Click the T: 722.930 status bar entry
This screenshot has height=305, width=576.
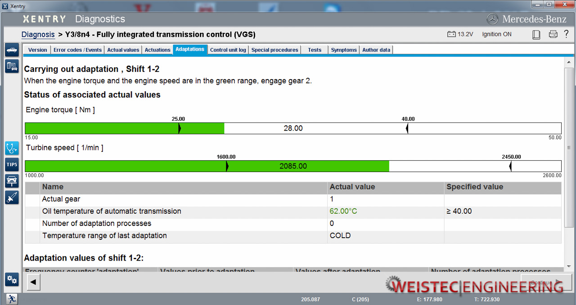[487, 299]
